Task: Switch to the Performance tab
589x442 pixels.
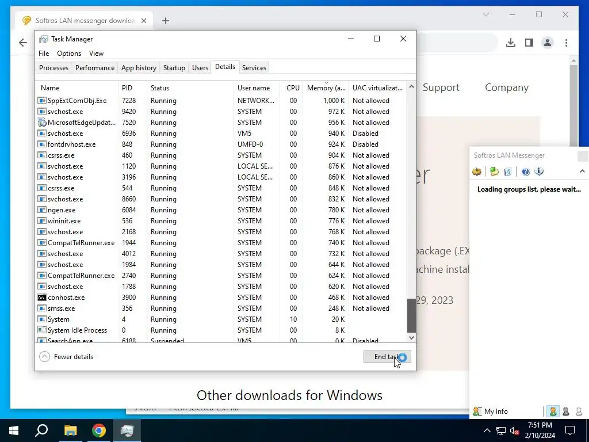Action: (95, 68)
